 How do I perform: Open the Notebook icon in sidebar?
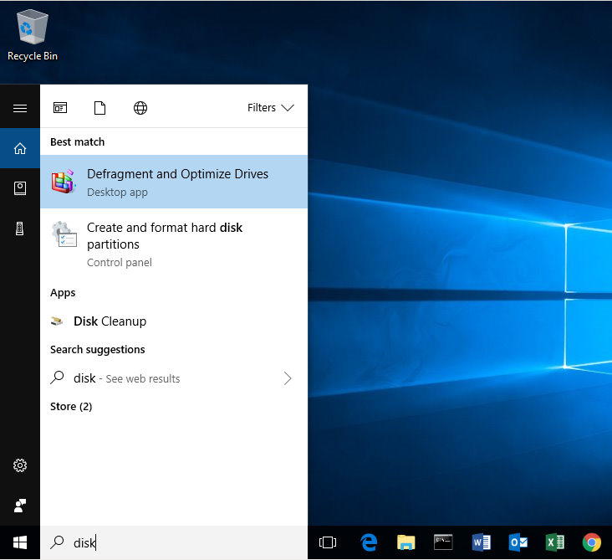20,188
